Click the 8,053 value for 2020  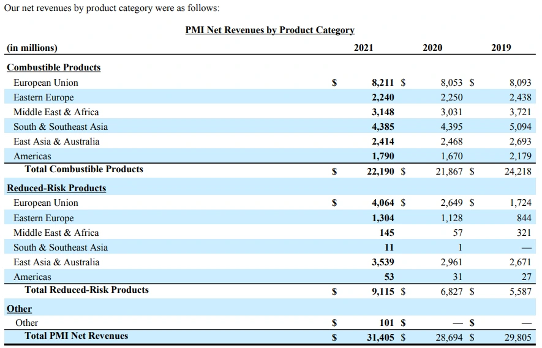pyautogui.click(x=451, y=83)
